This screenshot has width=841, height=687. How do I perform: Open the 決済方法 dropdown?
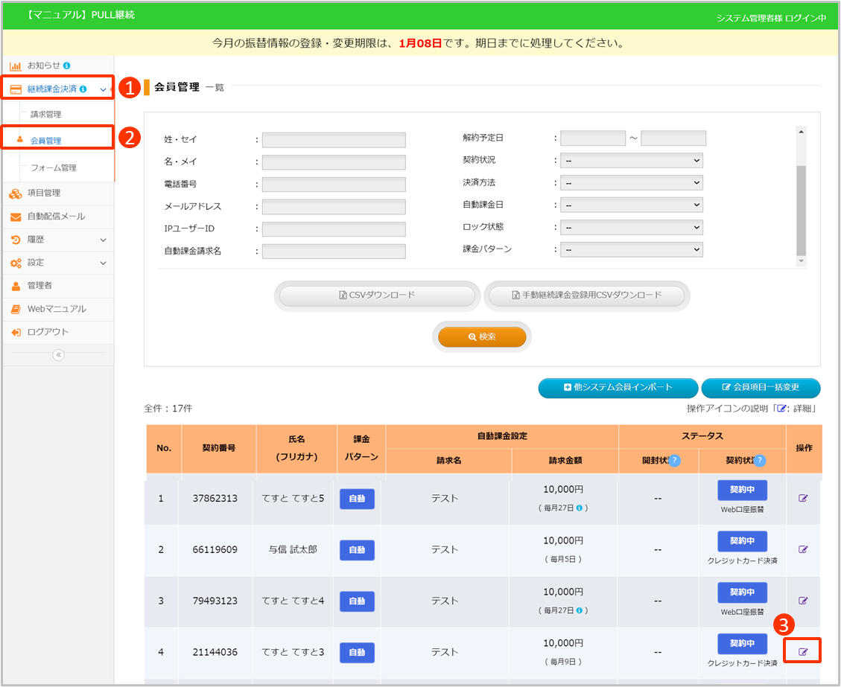631,182
